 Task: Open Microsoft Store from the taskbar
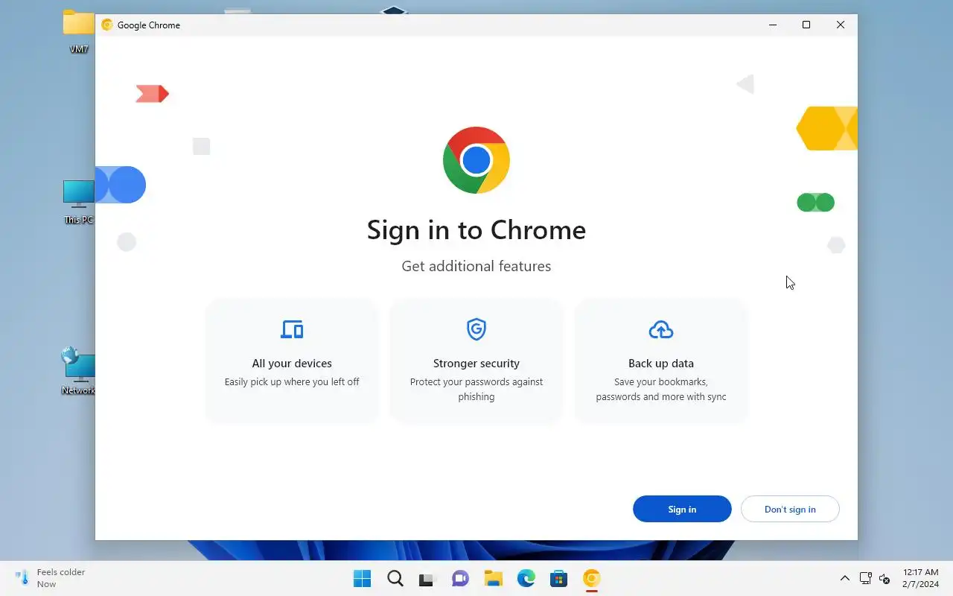(x=558, y=578)
